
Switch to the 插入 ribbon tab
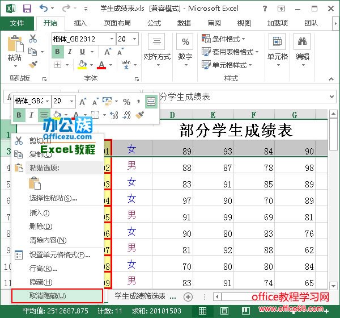(80, 23)
